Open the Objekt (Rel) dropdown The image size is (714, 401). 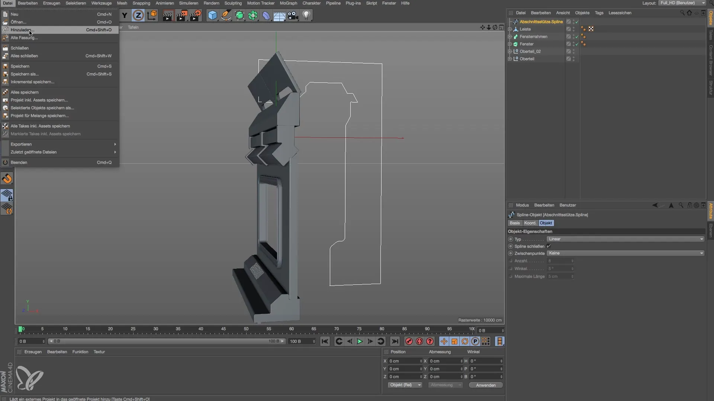[x=405, y=385]
